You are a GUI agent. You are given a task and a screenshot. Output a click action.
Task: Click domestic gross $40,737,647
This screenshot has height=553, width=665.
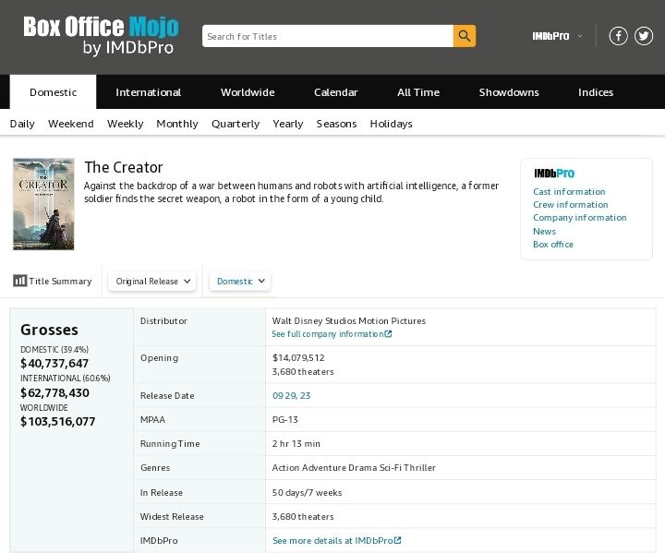pos(54,364)
